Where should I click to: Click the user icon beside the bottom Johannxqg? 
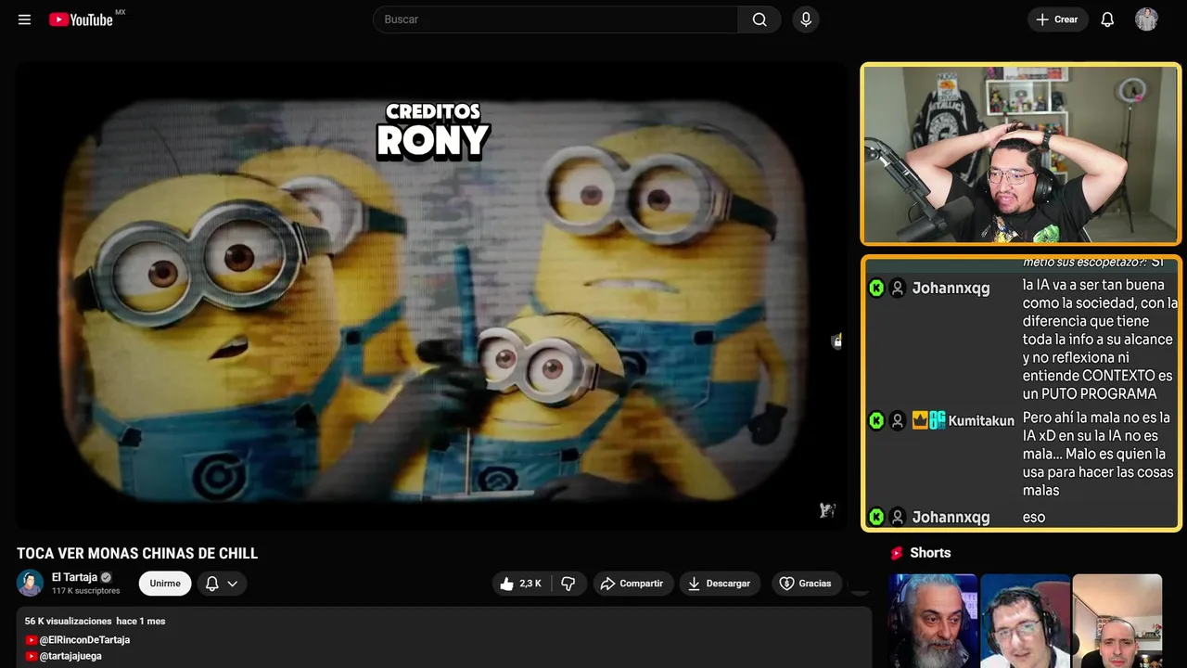(x=898, y=517)
